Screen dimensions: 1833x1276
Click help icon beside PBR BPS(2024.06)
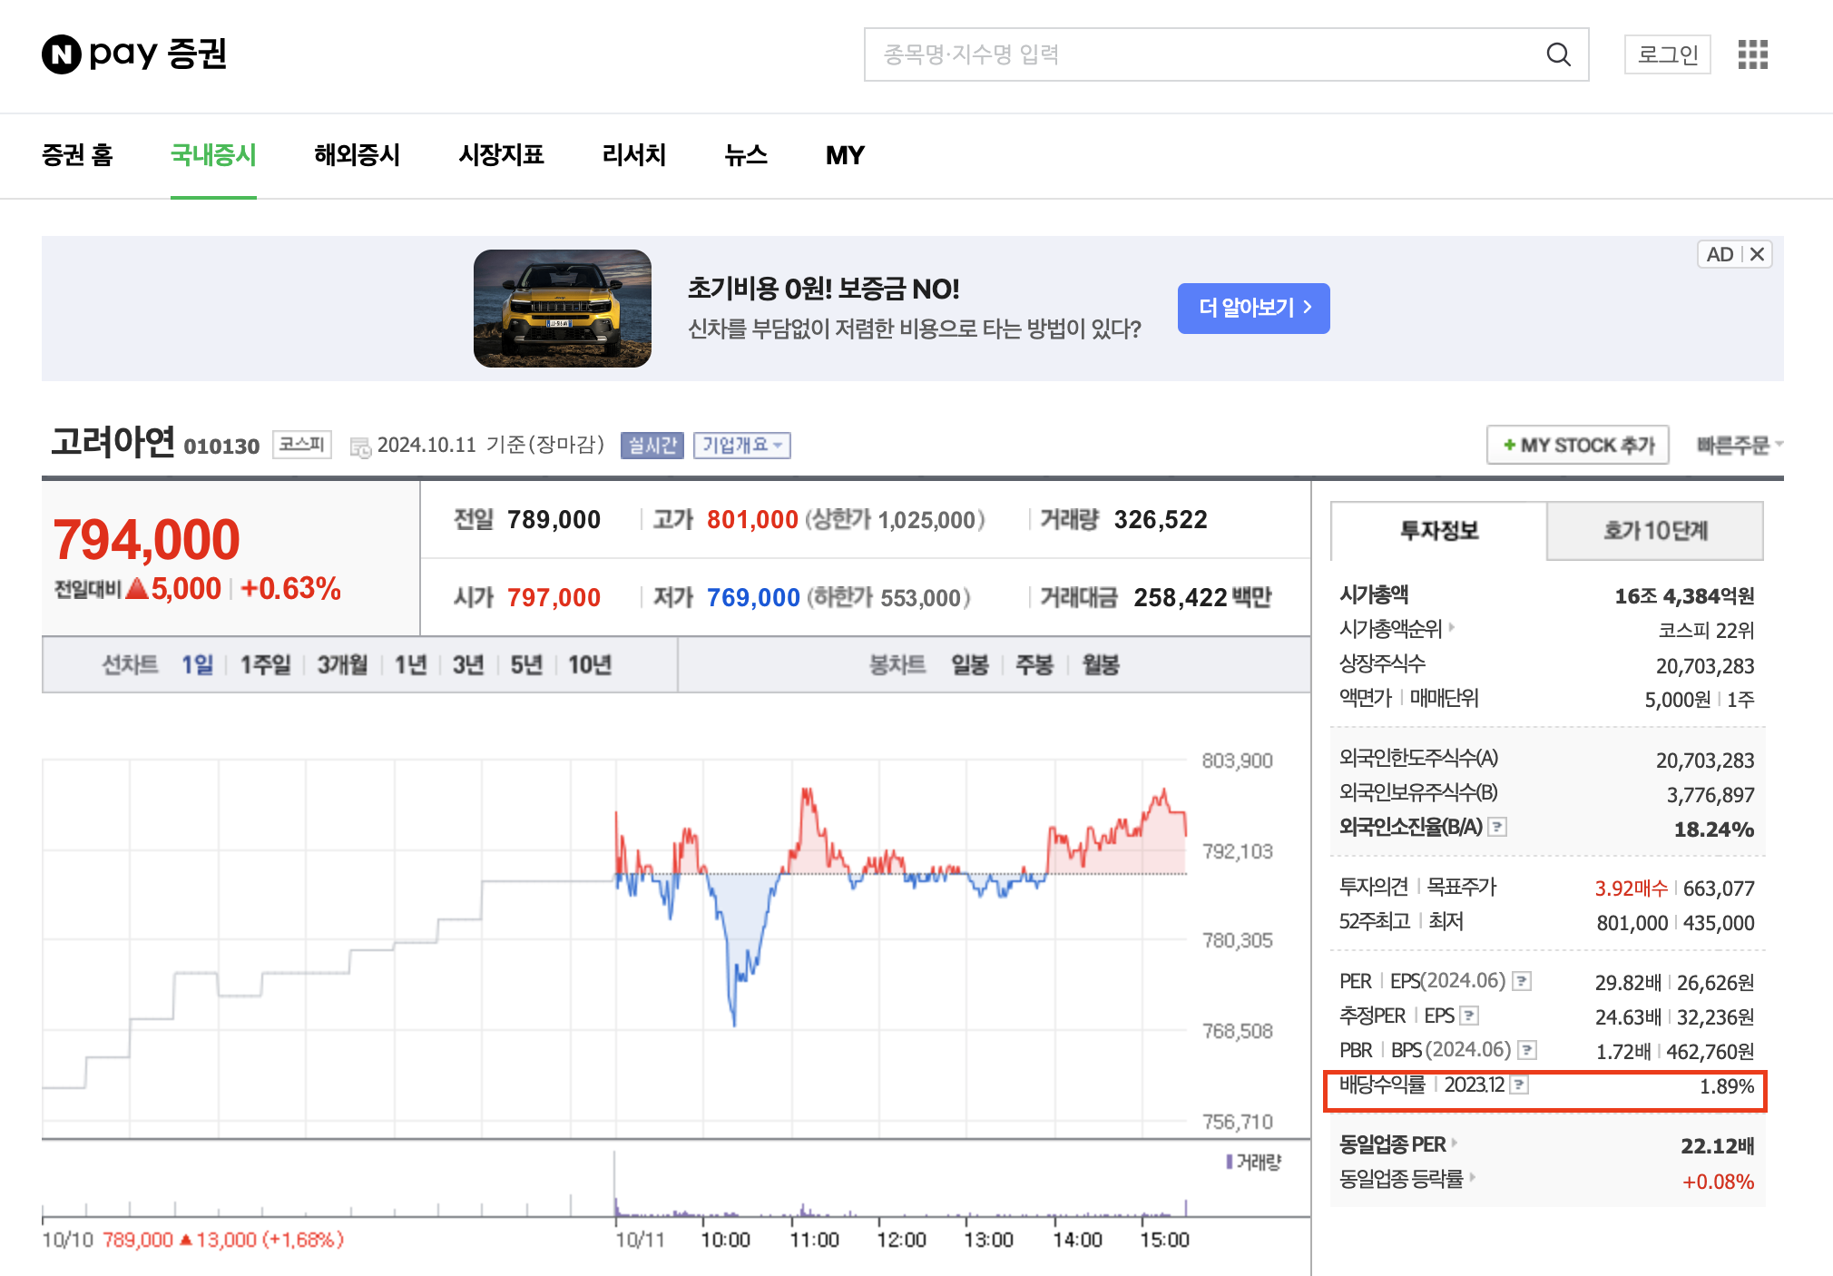[1527, 1050]
